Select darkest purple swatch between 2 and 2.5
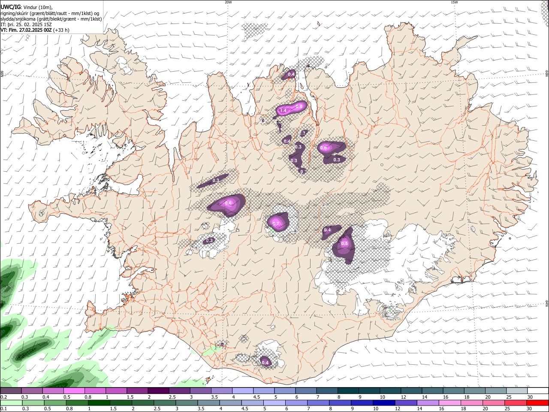549x412 pixels. pyautogui.click(x=158, y=391)
